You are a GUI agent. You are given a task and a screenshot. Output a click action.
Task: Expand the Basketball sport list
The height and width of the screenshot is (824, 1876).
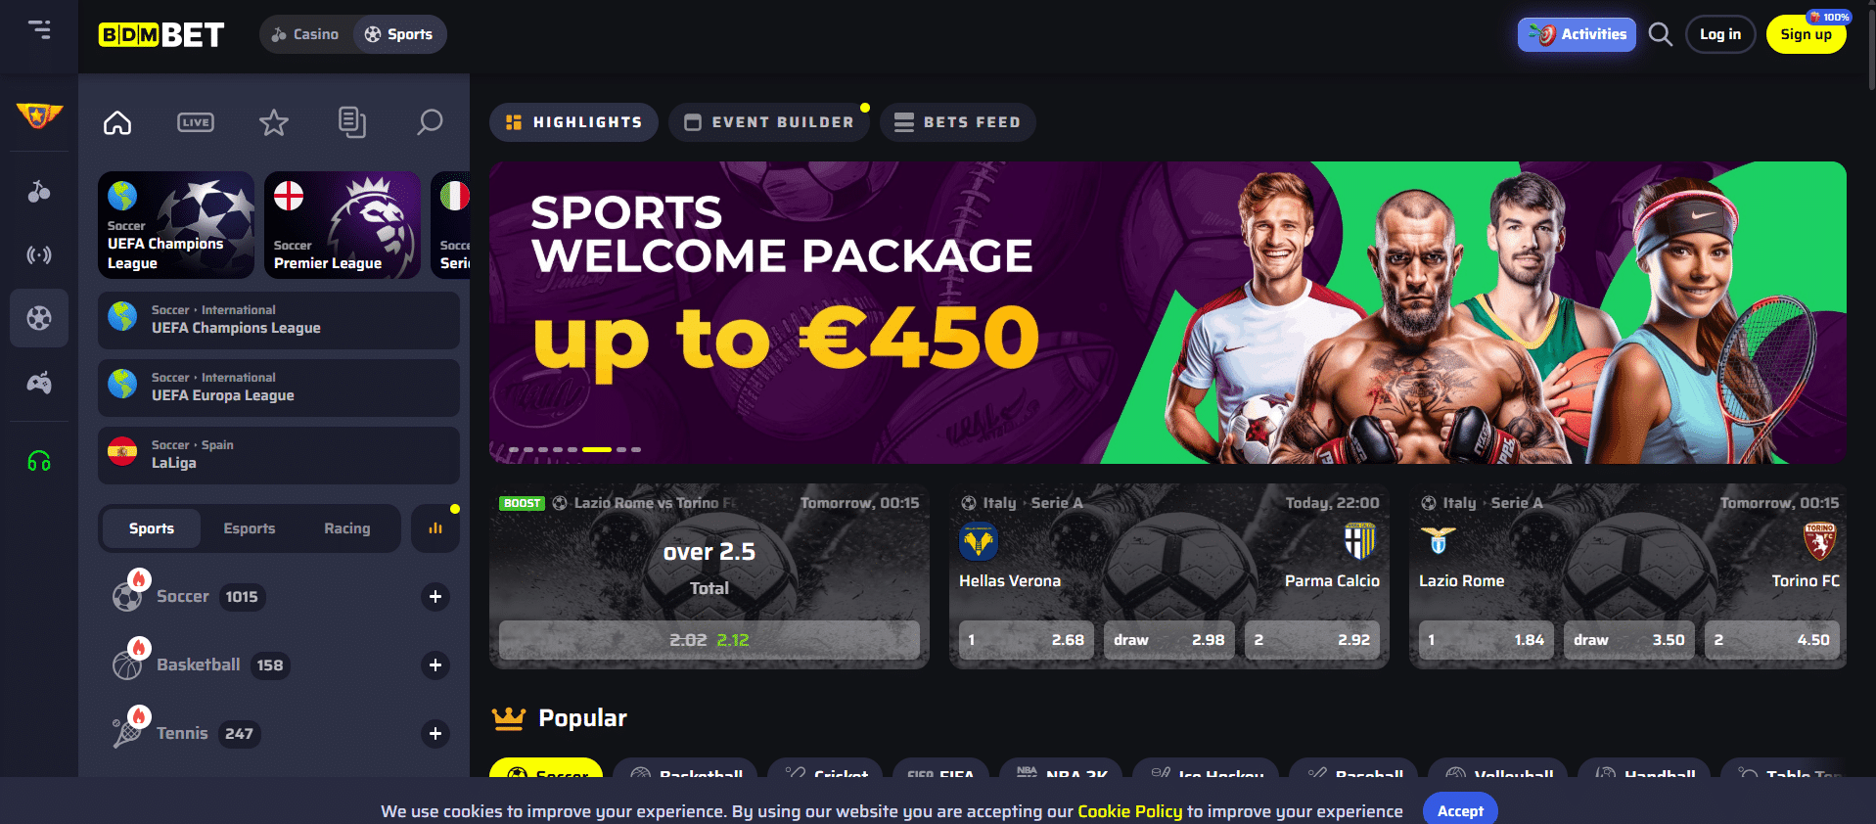coord(435,665)
